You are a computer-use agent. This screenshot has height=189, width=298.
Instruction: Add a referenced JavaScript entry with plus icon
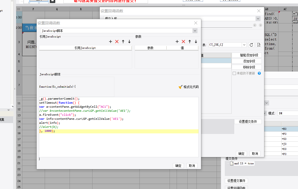(110, 42)
